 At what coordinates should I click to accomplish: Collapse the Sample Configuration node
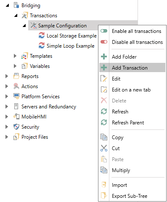tap(24, 26)
